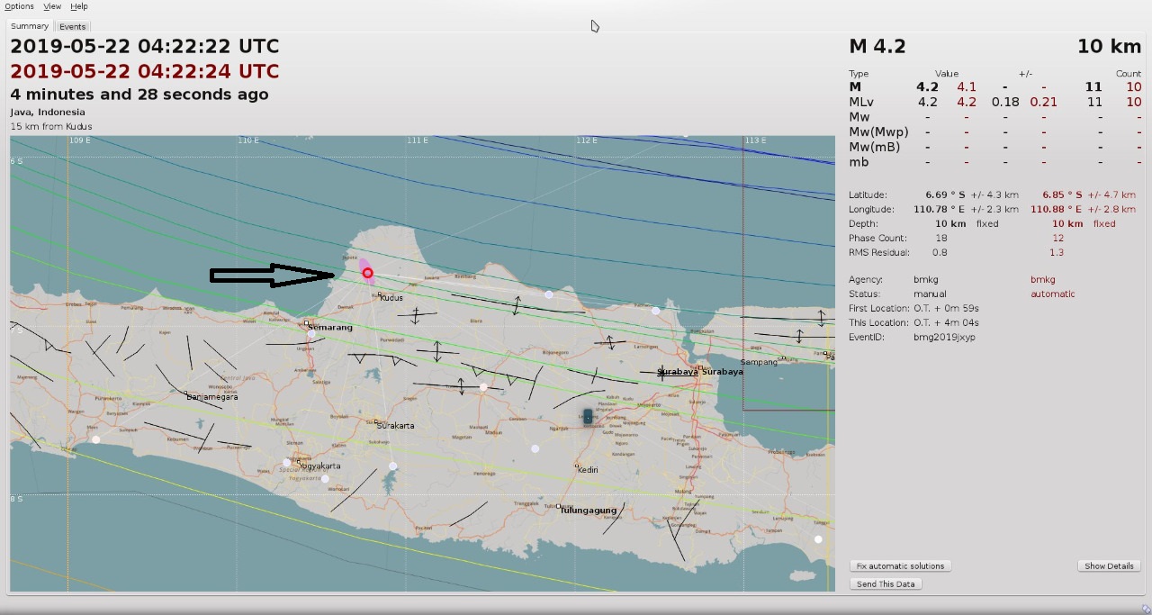The width and height of the screenshot is (1152, 615).
Task: Select the Sampang label on map
Action: 759,362
